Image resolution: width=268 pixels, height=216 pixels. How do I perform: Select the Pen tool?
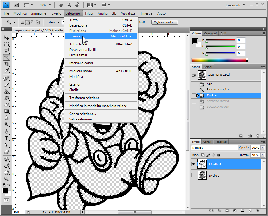[7, 132]
